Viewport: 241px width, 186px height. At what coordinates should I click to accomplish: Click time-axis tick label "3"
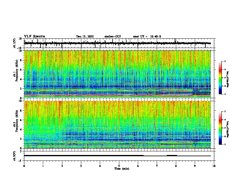(x=81, y=166)
